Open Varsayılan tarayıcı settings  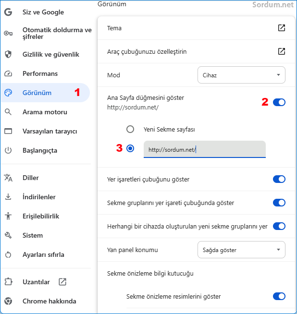click(x=46, y=131)
